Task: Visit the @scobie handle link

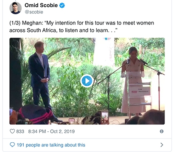Action: [34, 12]
